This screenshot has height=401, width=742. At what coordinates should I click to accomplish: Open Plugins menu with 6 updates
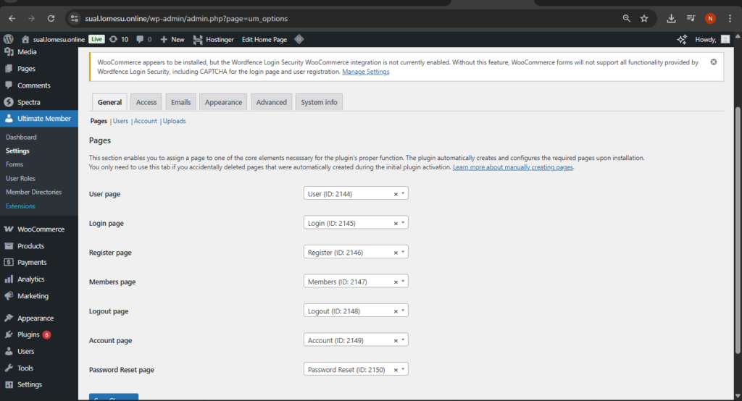[x=29, y=334]
